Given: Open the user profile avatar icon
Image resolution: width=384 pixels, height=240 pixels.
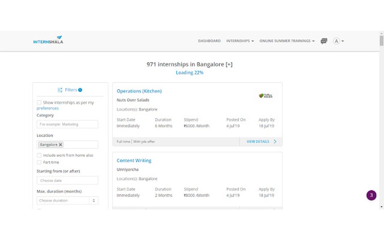Looking at the screenshot, I should (337, 41).
